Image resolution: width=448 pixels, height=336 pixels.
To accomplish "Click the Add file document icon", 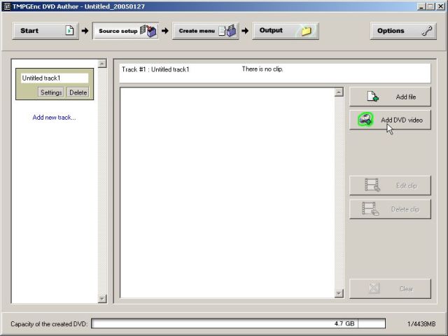I will (372, 97).
